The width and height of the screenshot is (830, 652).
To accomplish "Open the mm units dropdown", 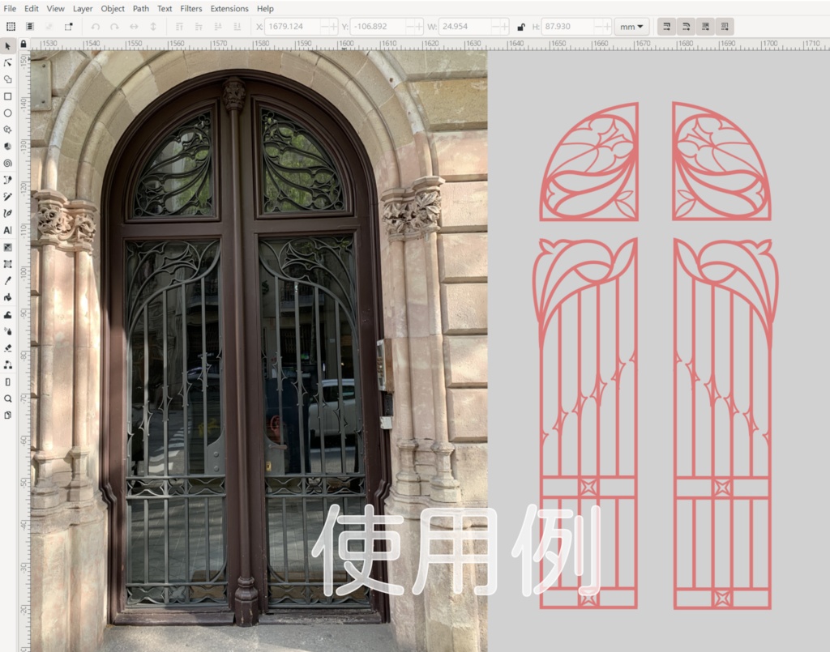I will [x=631, y=27].
